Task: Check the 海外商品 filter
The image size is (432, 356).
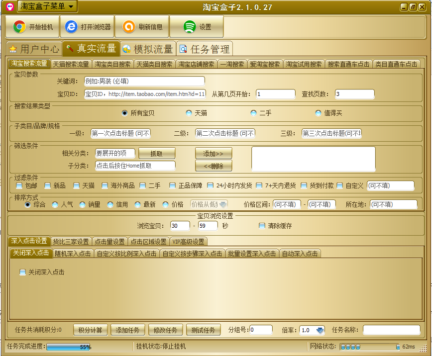Action: pos(105,186)
